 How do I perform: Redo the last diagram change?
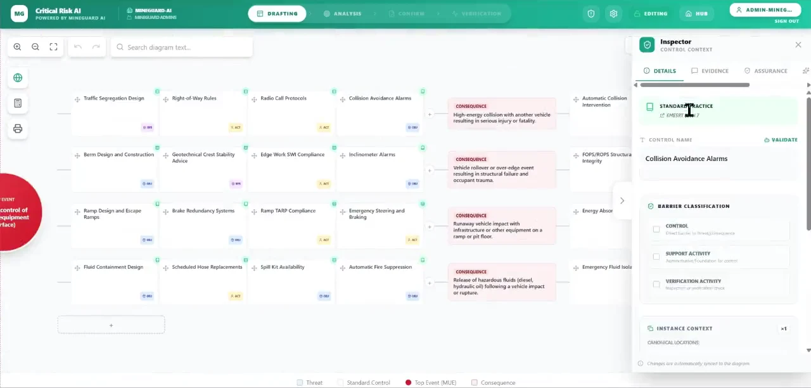click(x=96, y=47)
